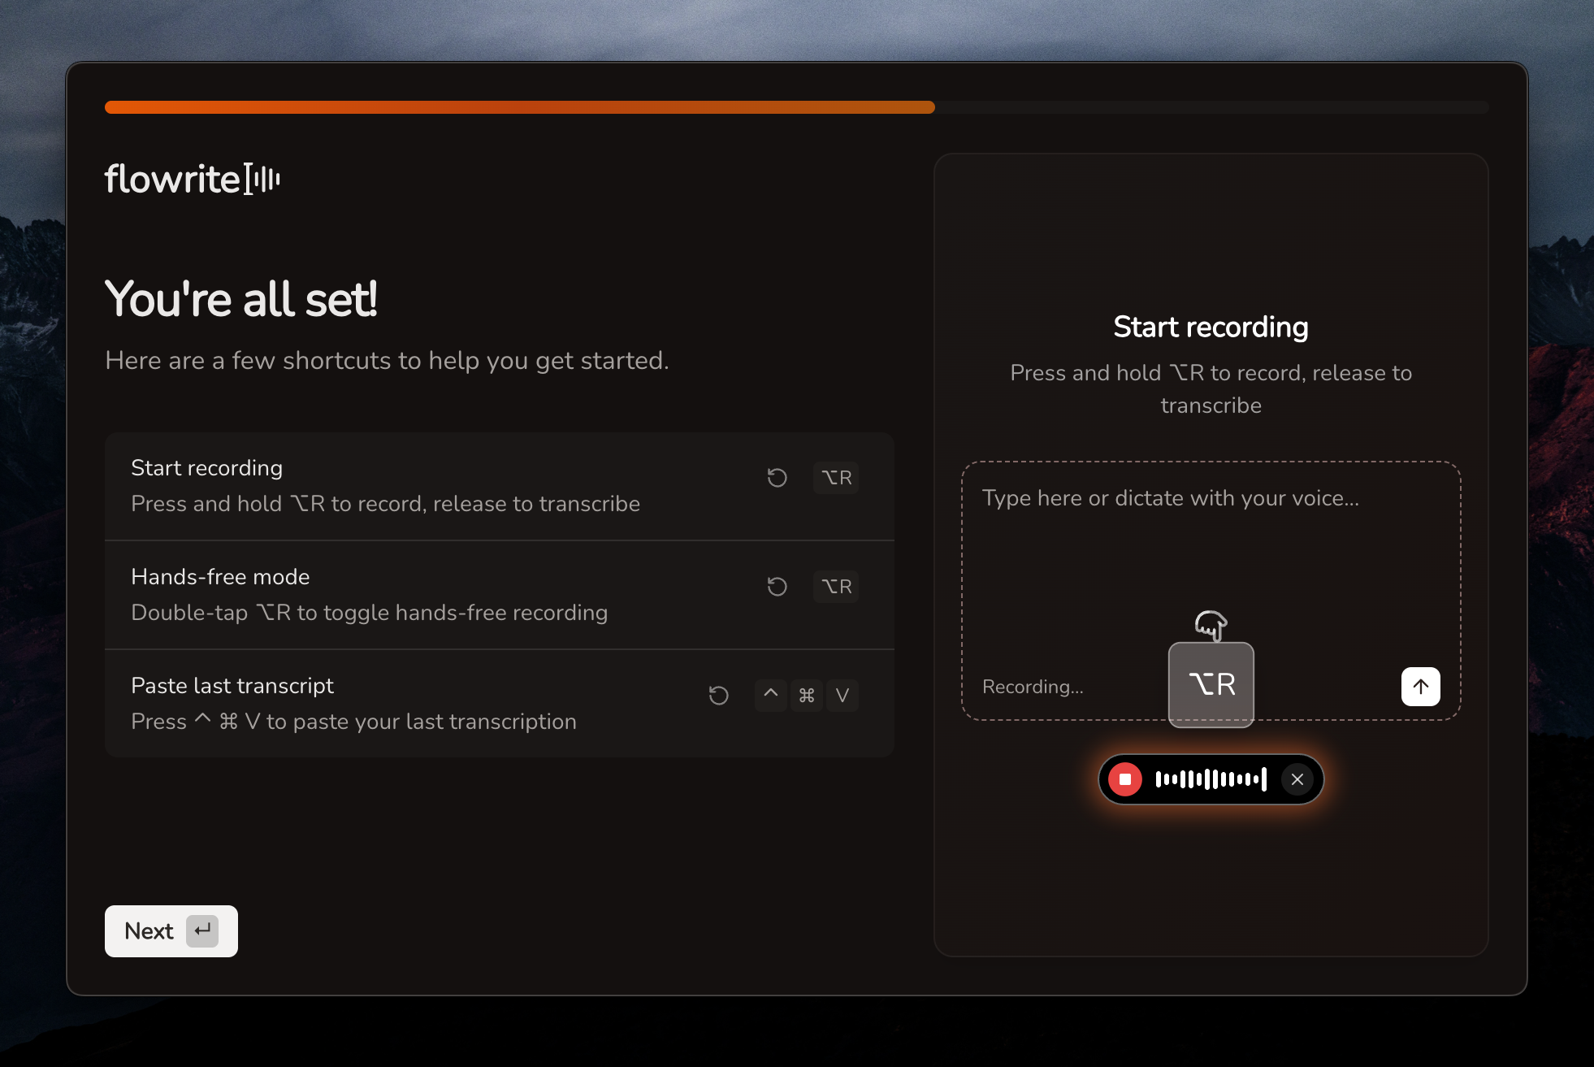Screen dimensions: 1594x1067
Task: Click the ⌘ key badge in Paste shortcut
Action: [807, 696]
